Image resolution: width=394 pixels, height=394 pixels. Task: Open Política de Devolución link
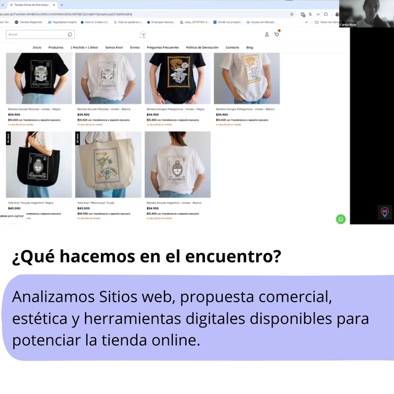click(x=202, y=47)
